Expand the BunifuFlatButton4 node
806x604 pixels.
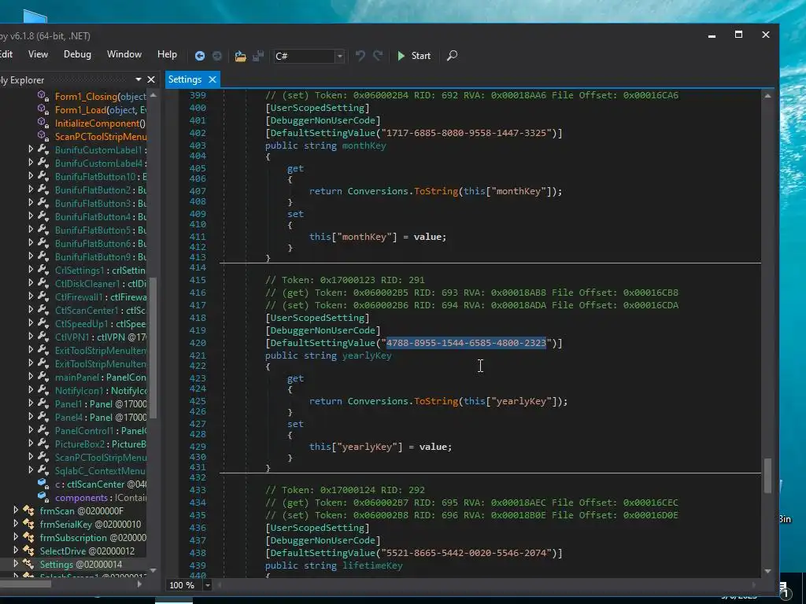[31, 216]
